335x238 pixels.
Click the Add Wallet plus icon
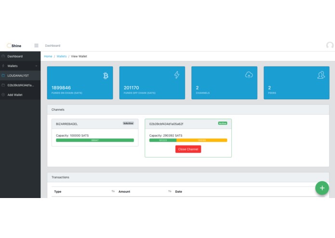3,95
